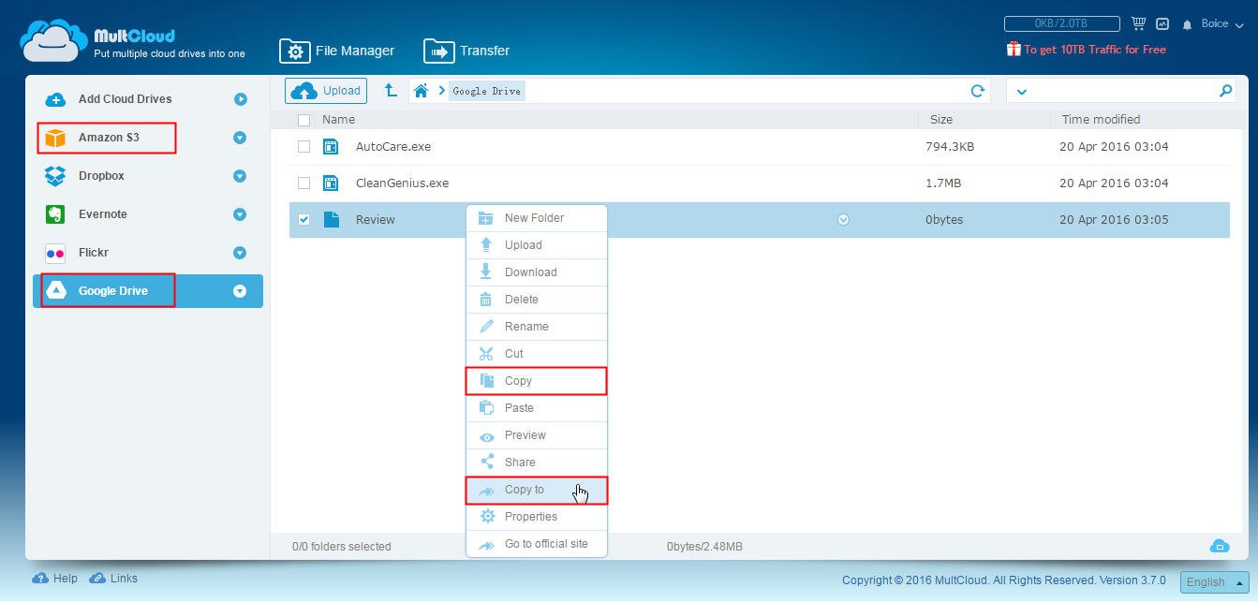Viewport: 1258px width, 602px height.
Task: Choose Delete from the context menu
Action: (537, 300)
